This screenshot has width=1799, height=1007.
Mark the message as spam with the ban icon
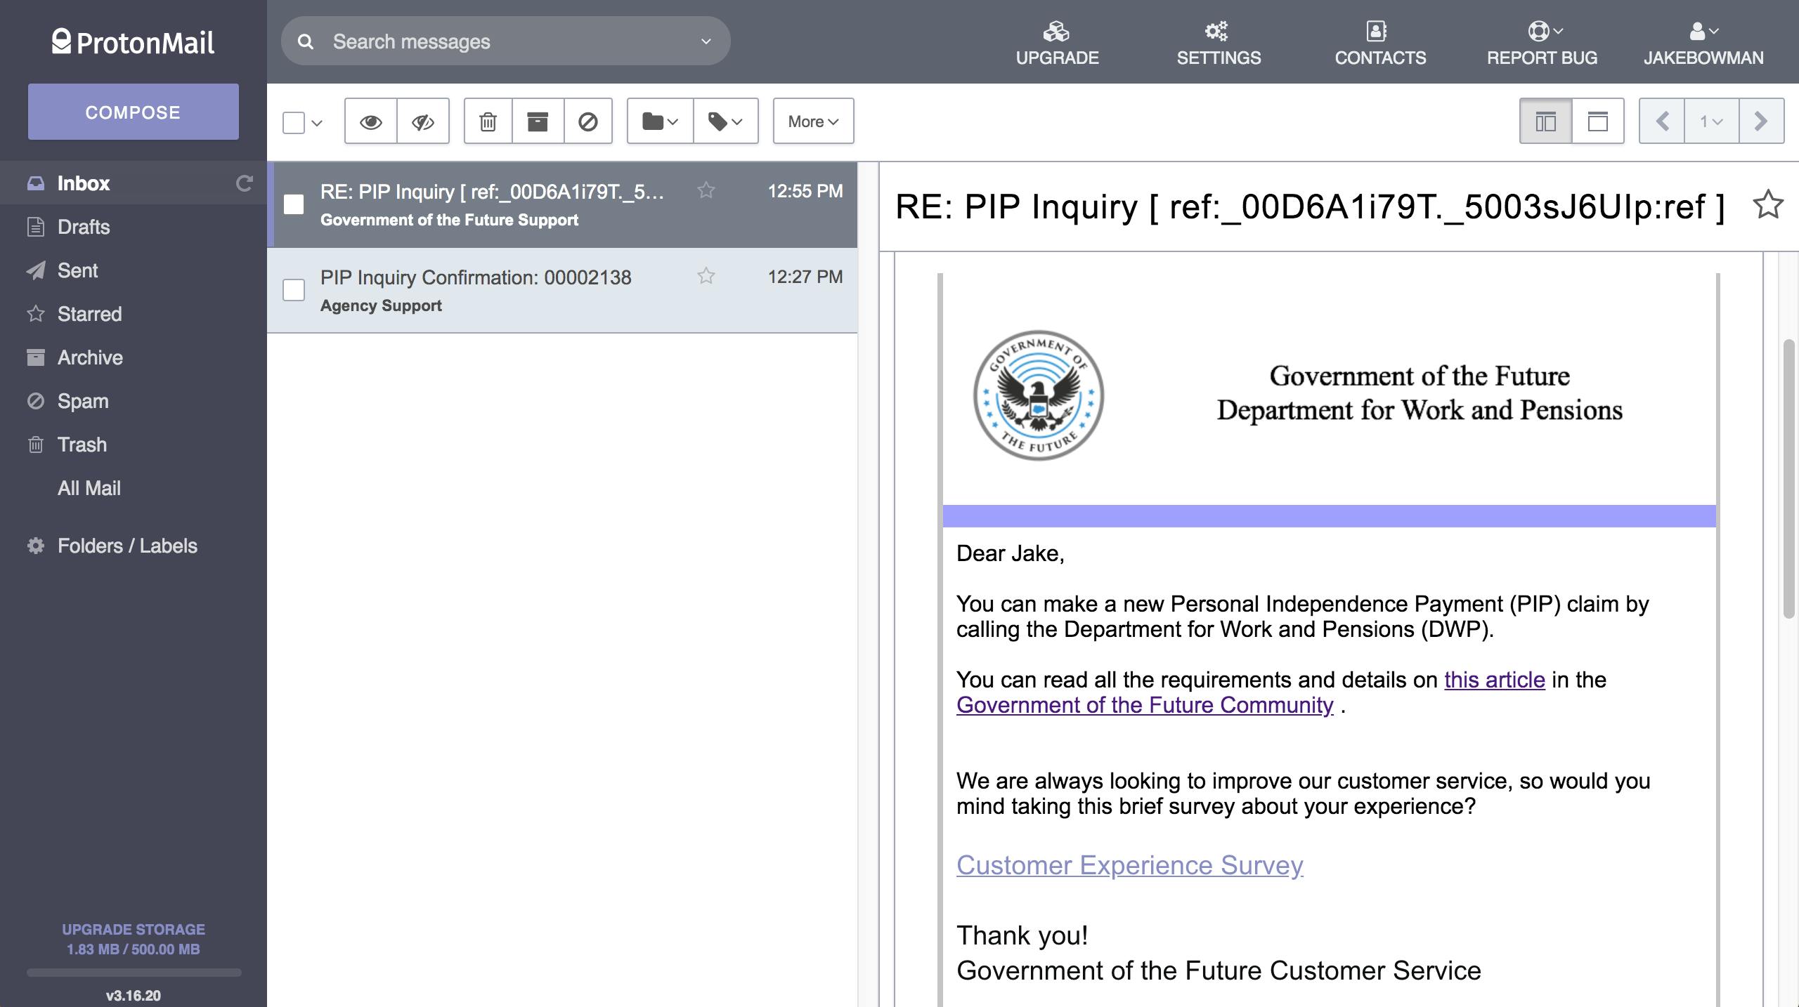coord(587,121)
